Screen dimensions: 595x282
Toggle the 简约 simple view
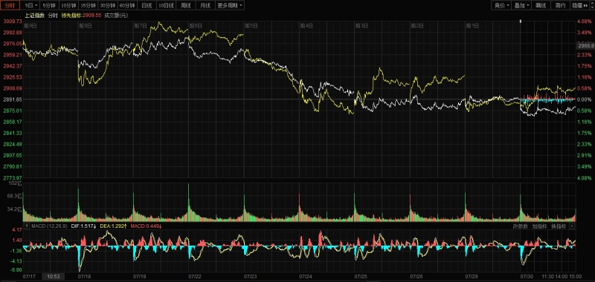coord(560,5)
